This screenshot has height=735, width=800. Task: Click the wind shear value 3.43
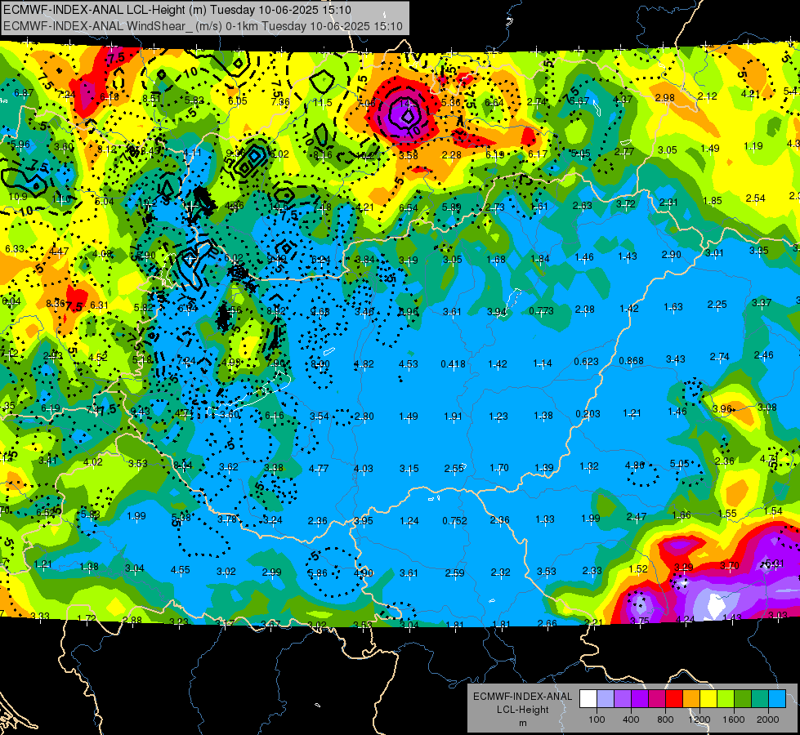click(675, 359)
